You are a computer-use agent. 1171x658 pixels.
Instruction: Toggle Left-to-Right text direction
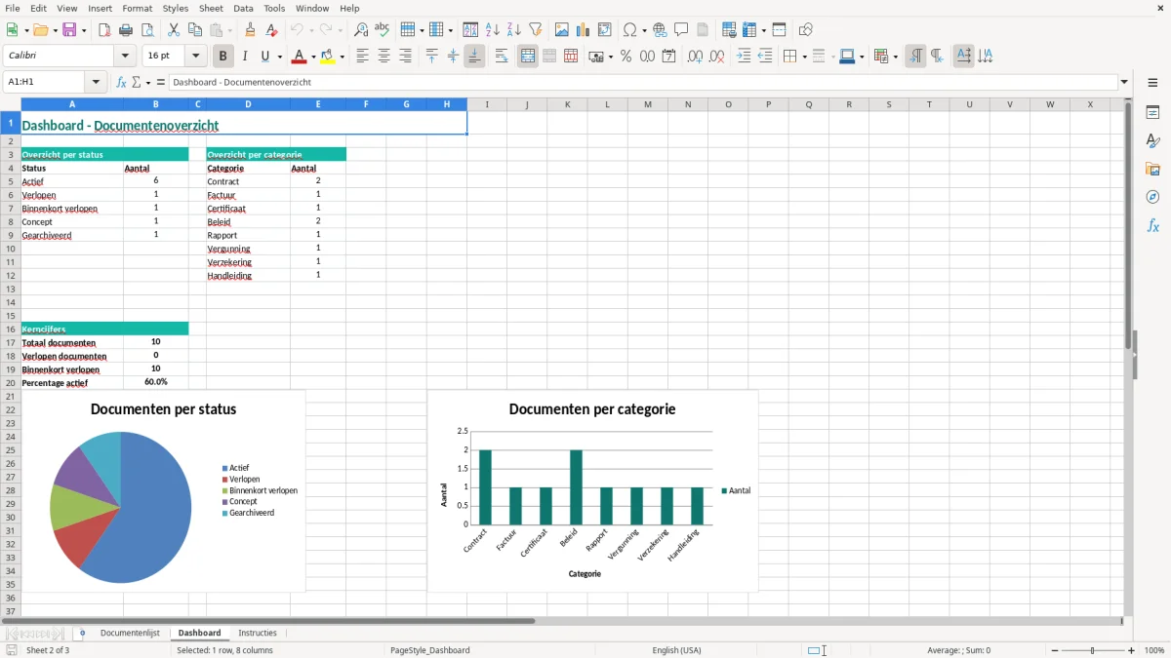(x=915, y=57)
